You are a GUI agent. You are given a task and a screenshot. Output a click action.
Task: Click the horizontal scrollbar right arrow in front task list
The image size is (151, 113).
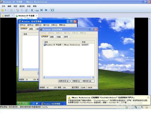93,77
